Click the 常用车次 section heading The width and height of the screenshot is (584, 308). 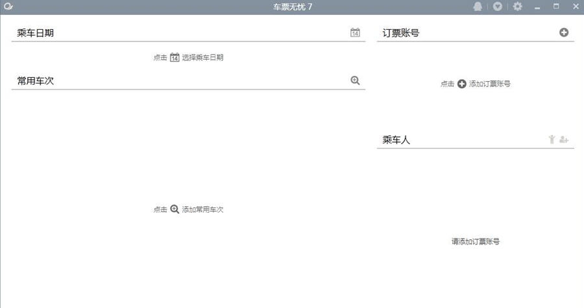click(36, 80)
